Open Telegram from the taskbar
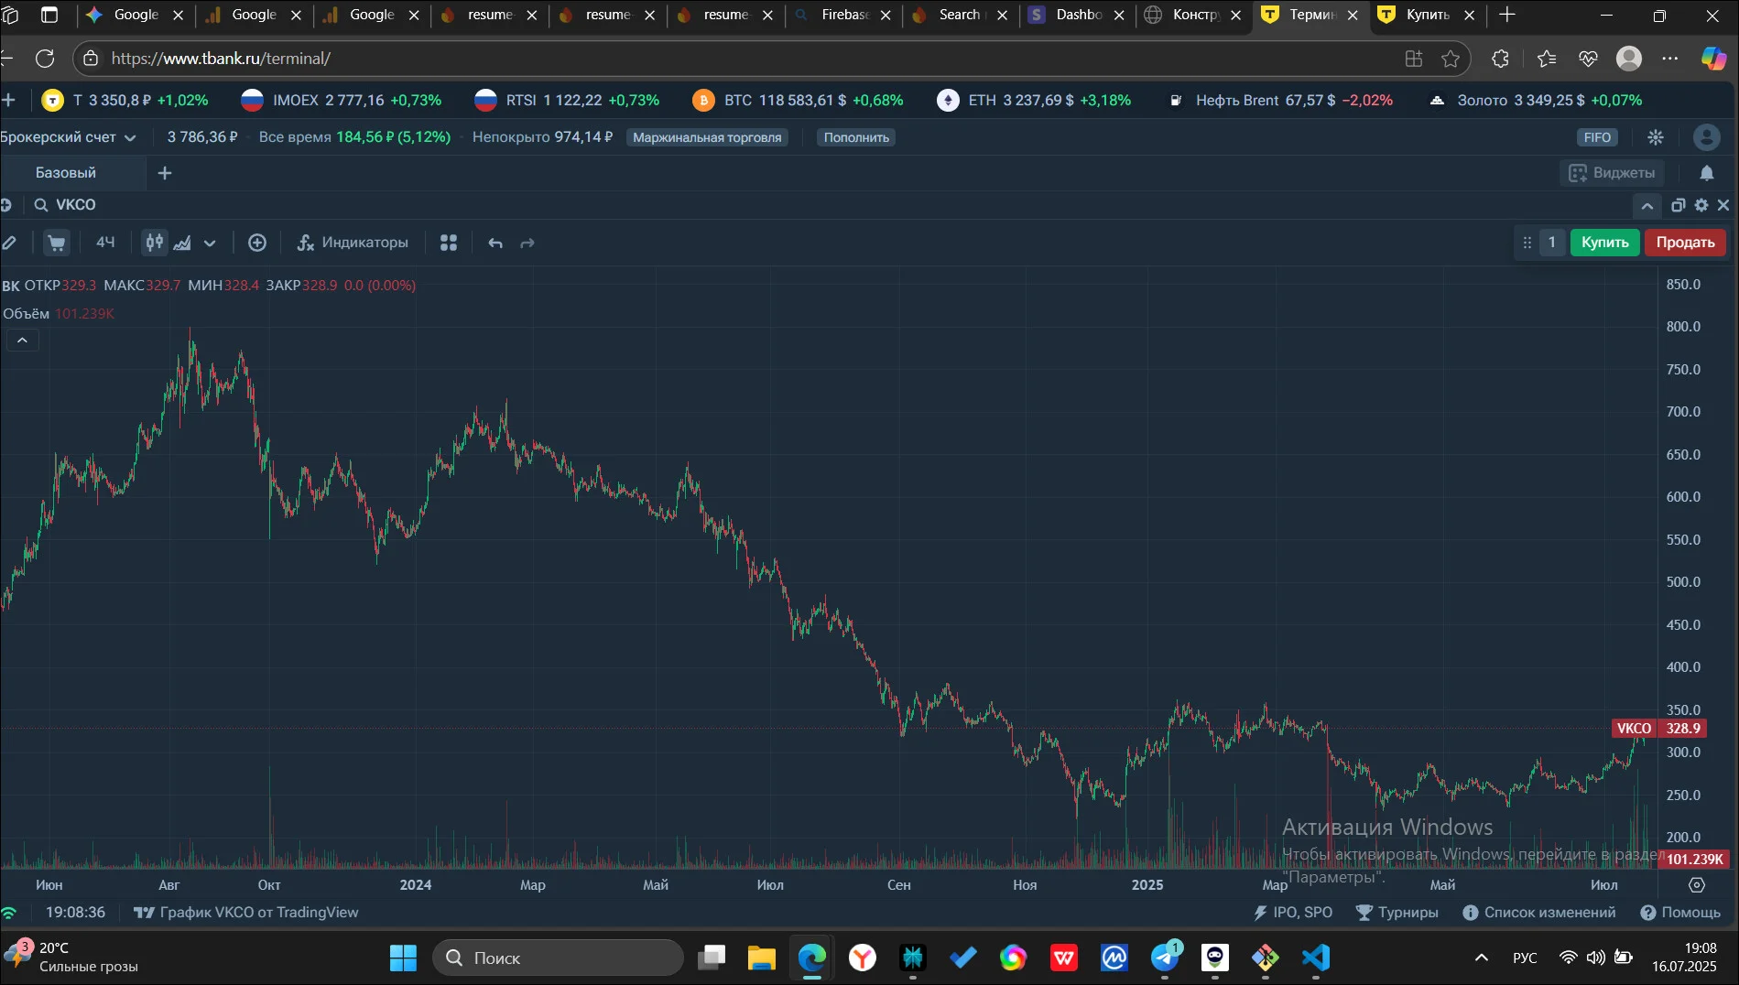1739x985 pixels. [x=1166, y=958]
